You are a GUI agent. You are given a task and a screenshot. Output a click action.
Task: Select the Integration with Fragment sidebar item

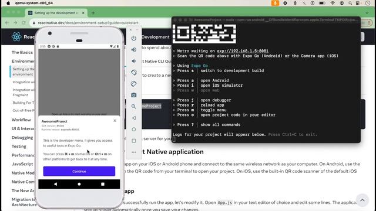pos(23,93)
